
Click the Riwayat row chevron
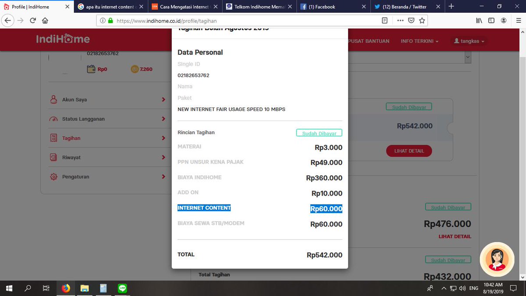click(163, 157)
